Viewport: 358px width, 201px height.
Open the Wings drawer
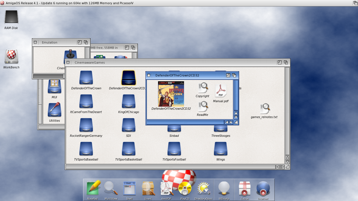tap(221, 149)
